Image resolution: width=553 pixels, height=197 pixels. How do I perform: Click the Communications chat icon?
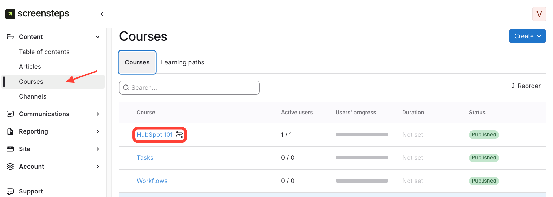[x=10, y=114]
